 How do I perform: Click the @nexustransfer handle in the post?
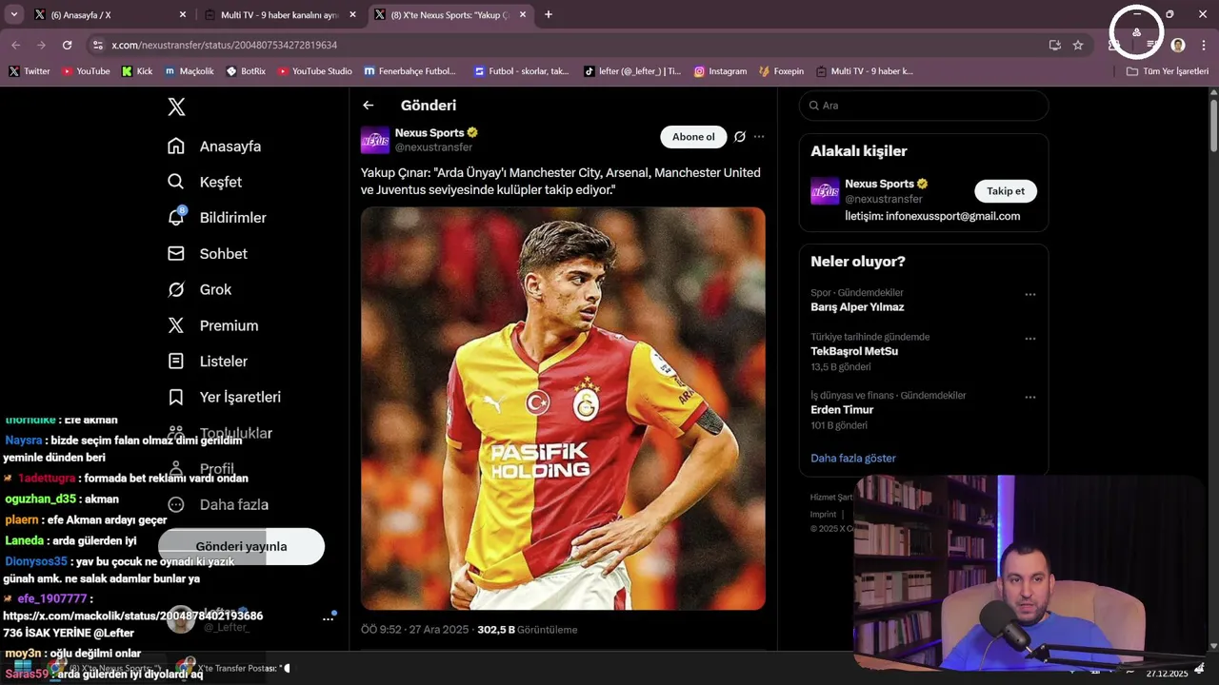click(433, 147)
